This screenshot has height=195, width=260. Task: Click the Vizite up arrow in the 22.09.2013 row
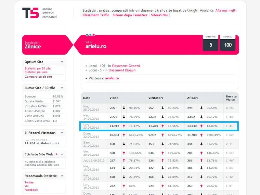124,135
